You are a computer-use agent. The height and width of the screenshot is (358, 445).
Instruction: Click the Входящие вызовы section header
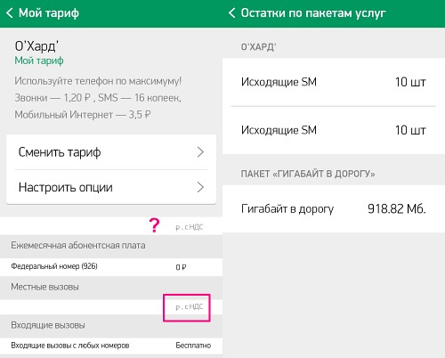point(48,325)
